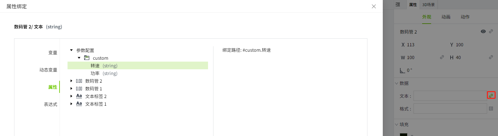
Task: Click the format list icon beside 格式 field
Action: (491, 109)
